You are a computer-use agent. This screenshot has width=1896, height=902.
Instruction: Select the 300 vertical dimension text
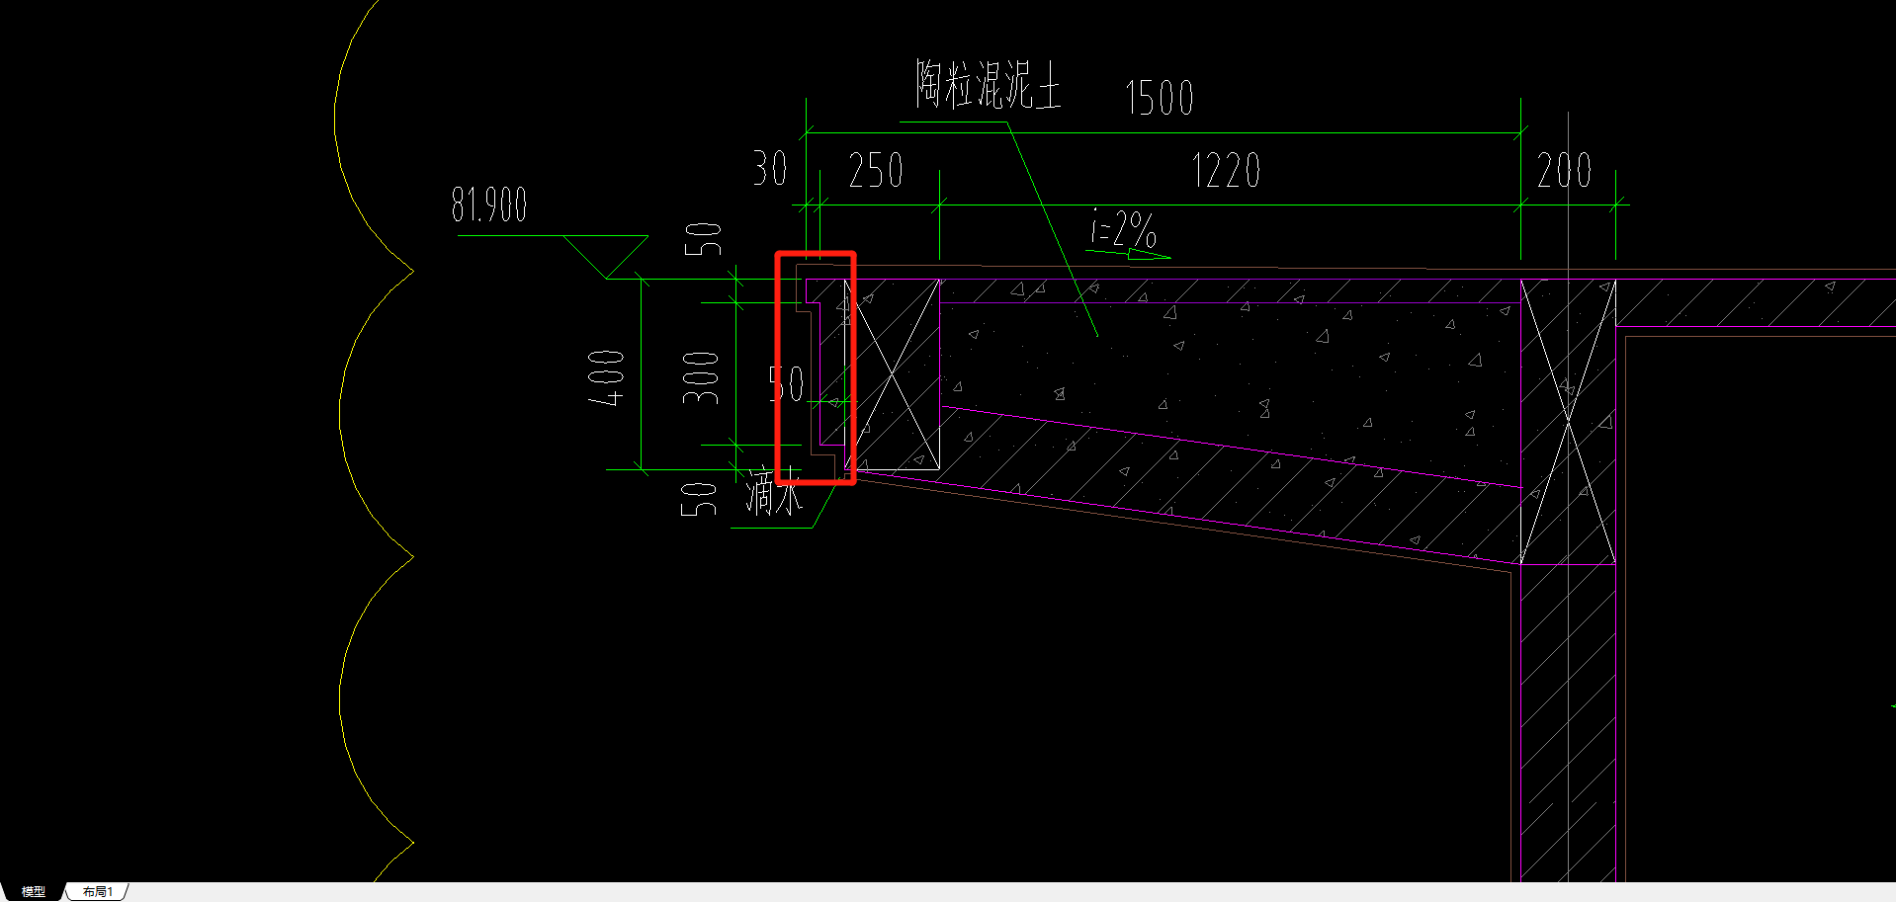(x=701, y=377)
